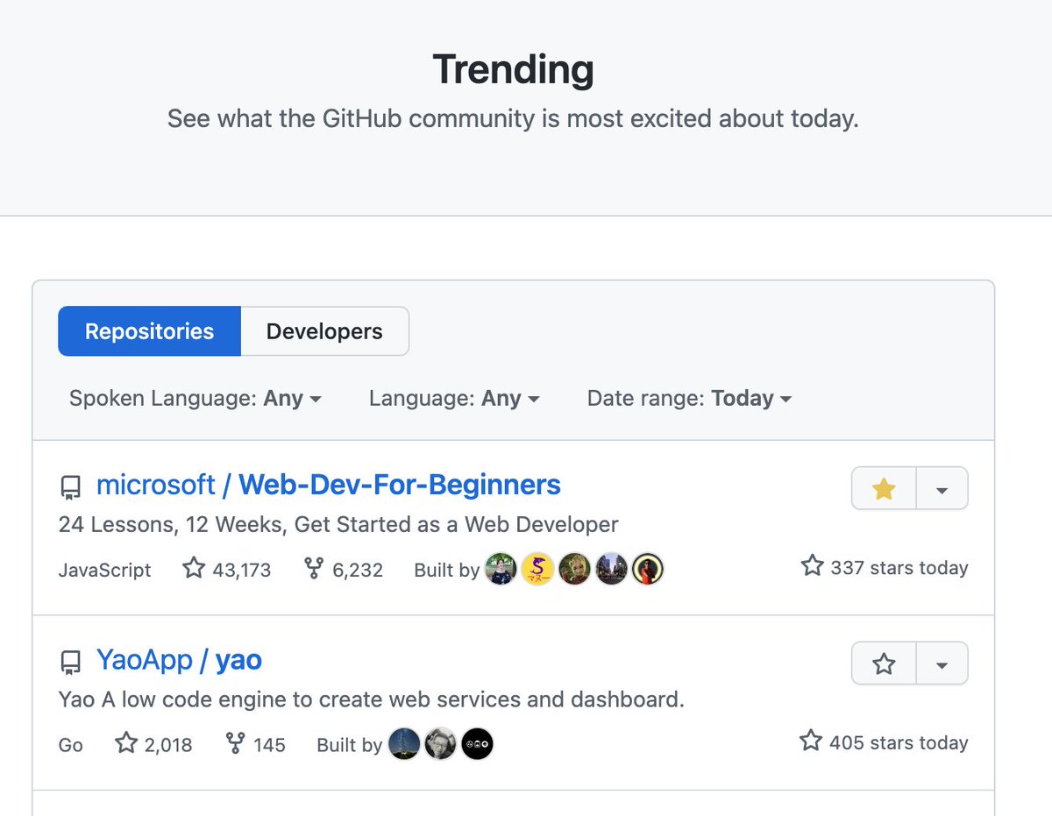Viewport: 1052px width, 816px height.
Task: Click the star icon next to 43,173
Action: coord(192,568)
